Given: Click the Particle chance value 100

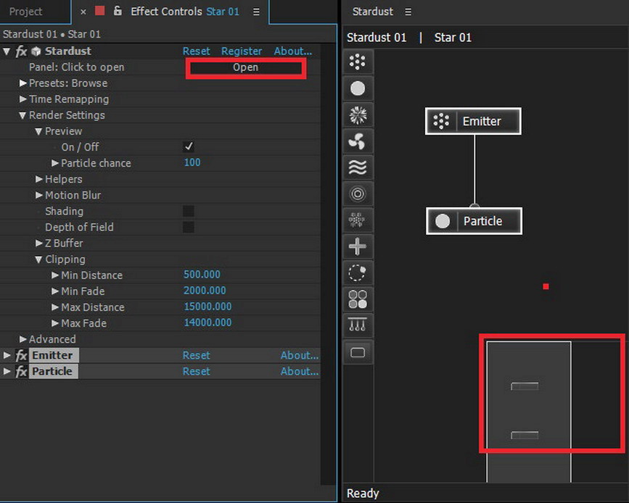Looking at the screenshot, I should (x=192, y=162).
